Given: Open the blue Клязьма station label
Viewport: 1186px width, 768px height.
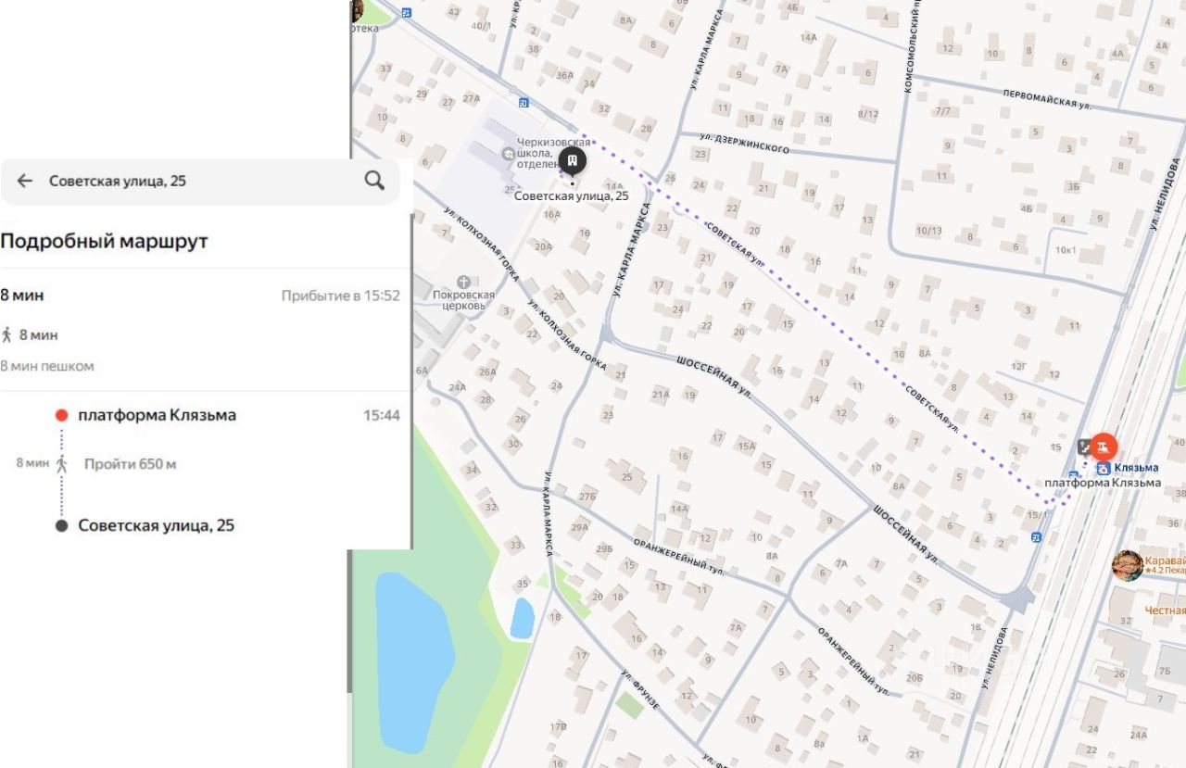Looking at the screenshot, I should pyautogui.click(x=1136, y=468).
